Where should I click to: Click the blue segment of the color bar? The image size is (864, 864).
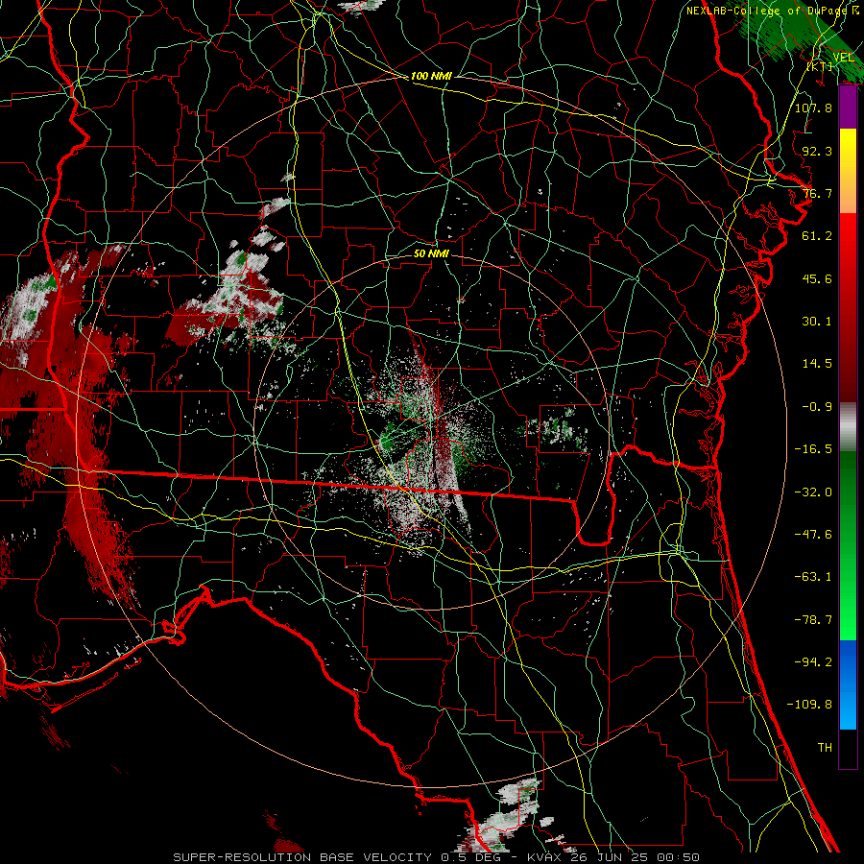[x=848, y=684]
